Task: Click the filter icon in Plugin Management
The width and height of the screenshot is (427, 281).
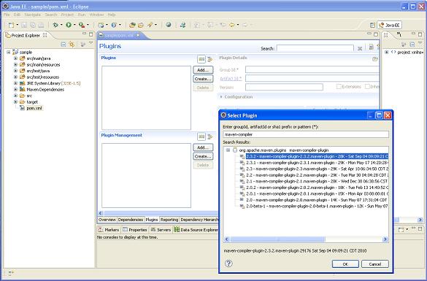Action: pos(209,136)
